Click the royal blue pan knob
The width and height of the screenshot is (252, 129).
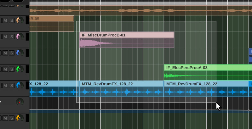20,53
